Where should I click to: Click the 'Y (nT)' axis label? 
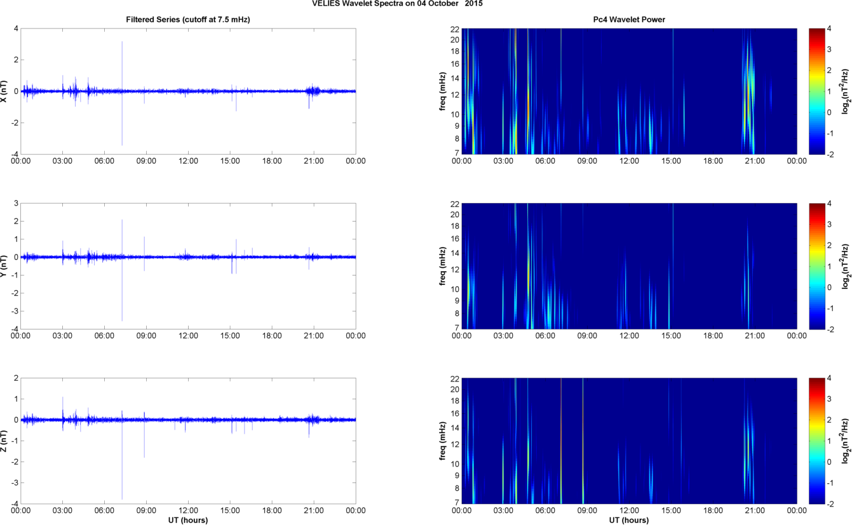point(4,266)
